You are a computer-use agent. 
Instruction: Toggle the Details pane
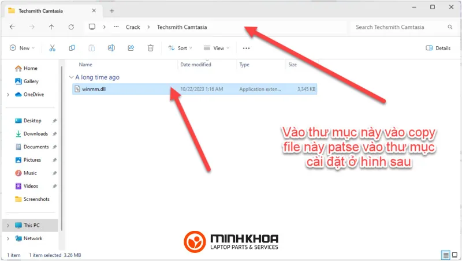point(438,48)
